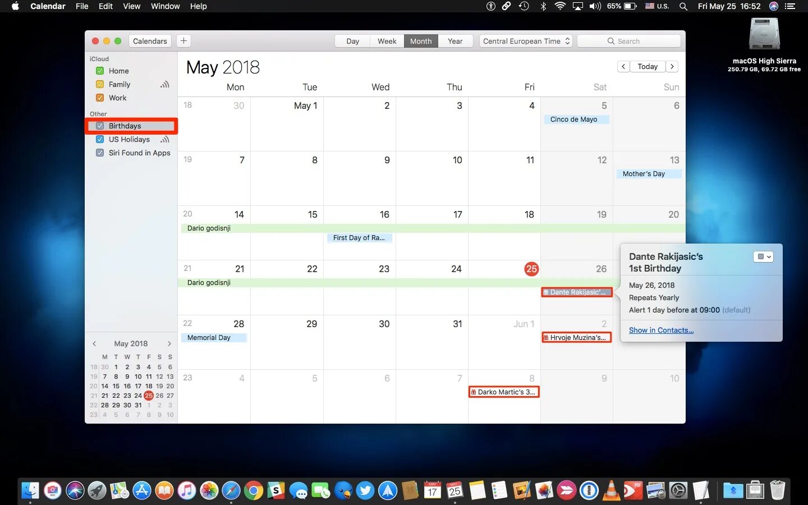Advance to June with the forward arrow
This screenshot has width=808, height=505.
click(x=672, y=66)
